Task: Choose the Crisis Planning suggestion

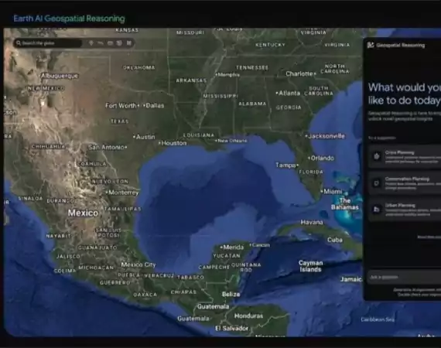Action: [x=405, y=156]
